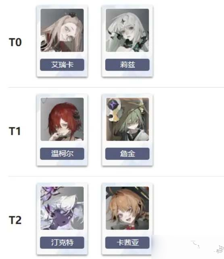Click the purple star emblem on 詹金's portrait
This screenshot has width=224, height=259.
click(x=113, y=104)
